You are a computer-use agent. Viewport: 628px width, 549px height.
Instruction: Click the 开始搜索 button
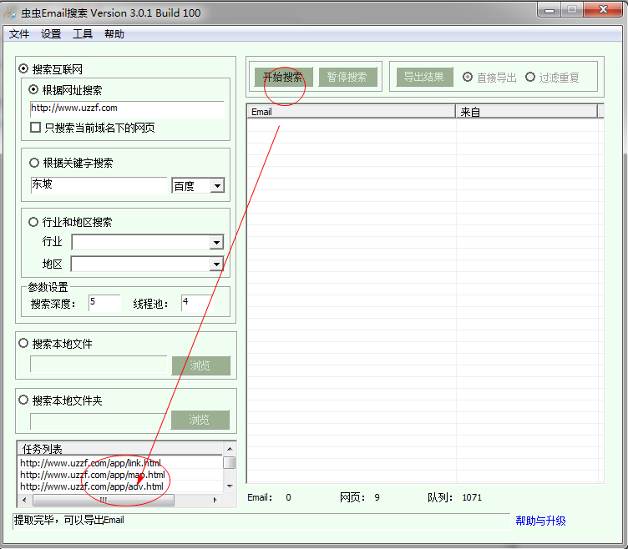tap(283, 77)
